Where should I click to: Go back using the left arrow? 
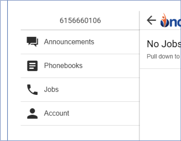pos(151,20)
